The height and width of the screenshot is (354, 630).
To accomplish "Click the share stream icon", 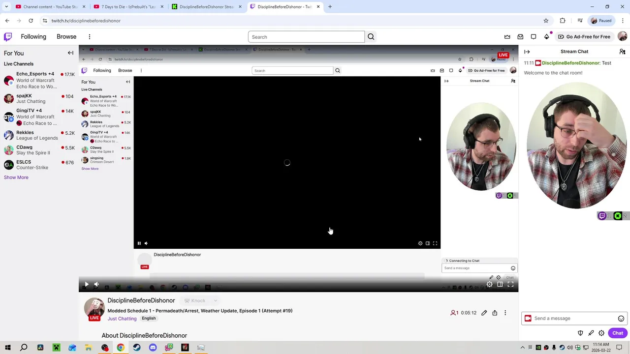I will [495, 313].
